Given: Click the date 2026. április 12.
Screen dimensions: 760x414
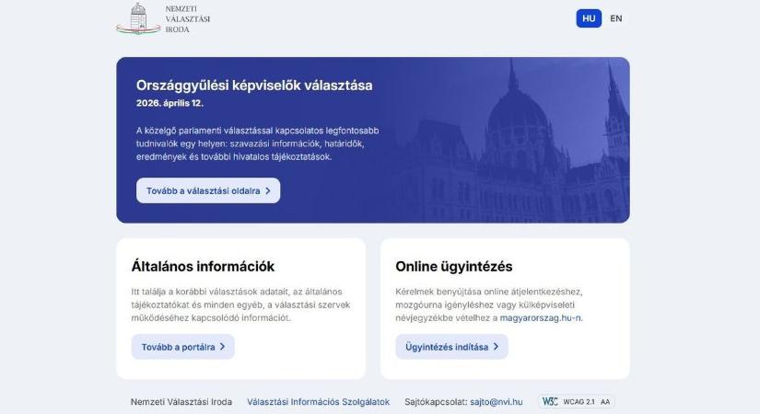Looking at the screenshot, I should pyautogui.click(x=170, y=103).
